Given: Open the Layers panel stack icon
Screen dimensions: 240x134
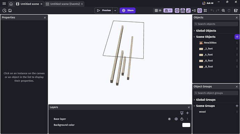Looking at the screenshot, I should [200, 10].
